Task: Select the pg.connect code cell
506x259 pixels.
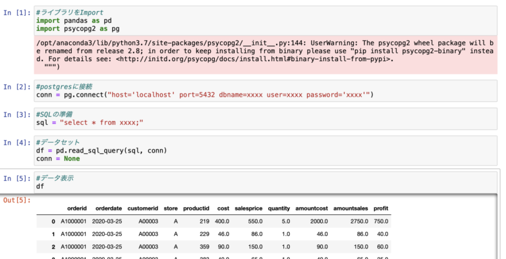Action: (x=266, y=91)
